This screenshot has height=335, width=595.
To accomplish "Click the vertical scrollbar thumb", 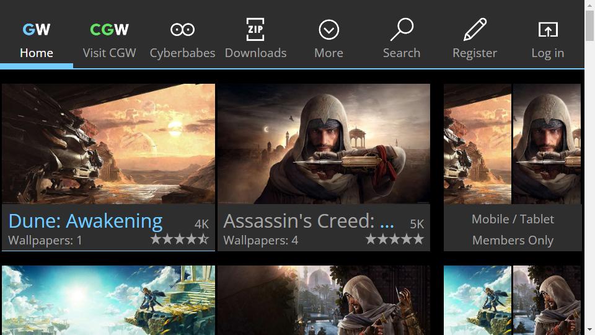I will pyautogui.click(x=589, y=25).
